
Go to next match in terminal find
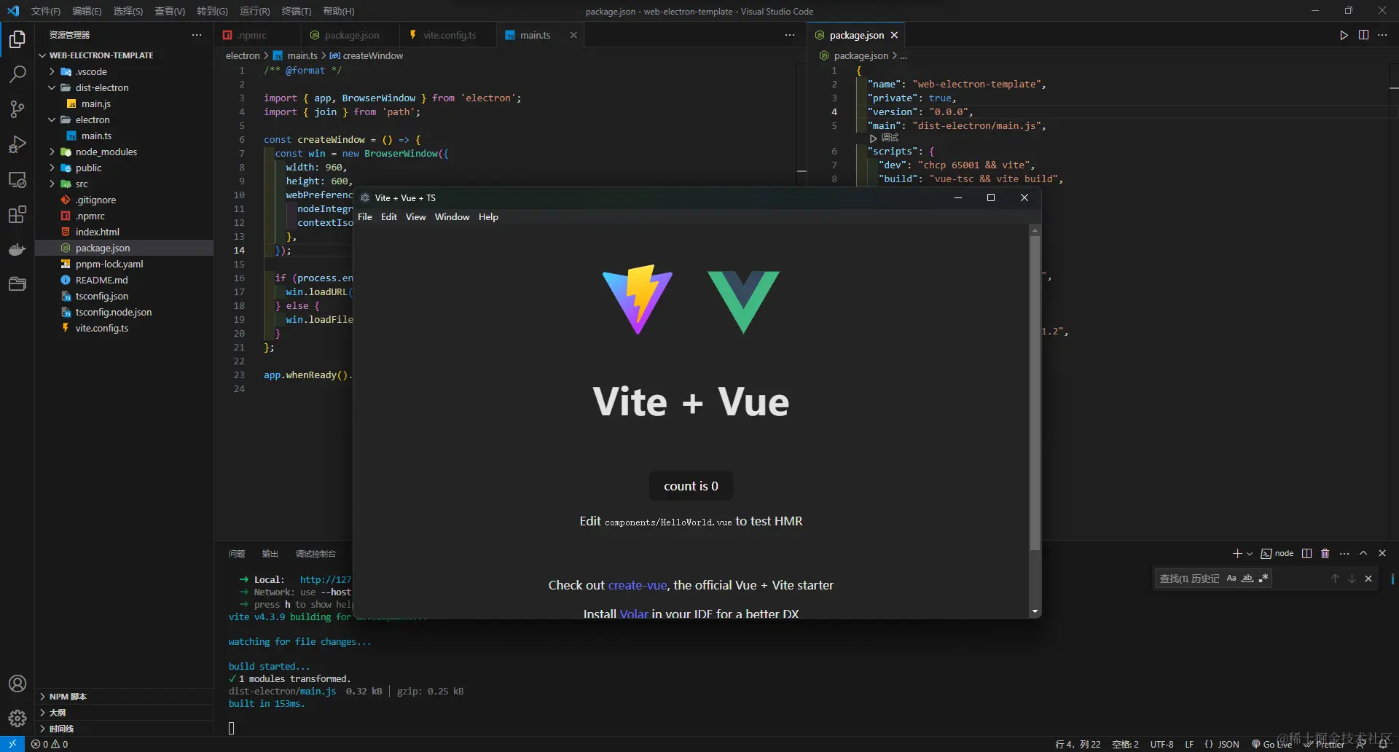pos(1352,579)
